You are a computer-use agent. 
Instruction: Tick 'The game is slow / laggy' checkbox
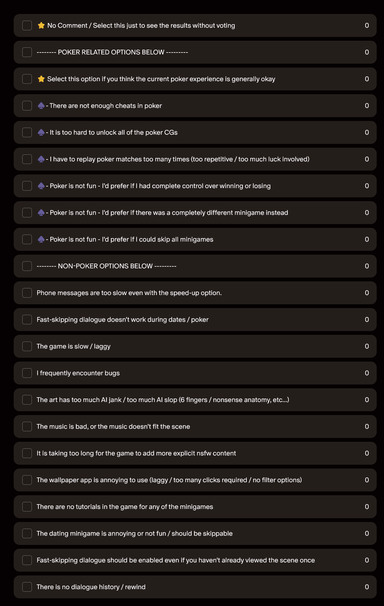tap(27, 346)
